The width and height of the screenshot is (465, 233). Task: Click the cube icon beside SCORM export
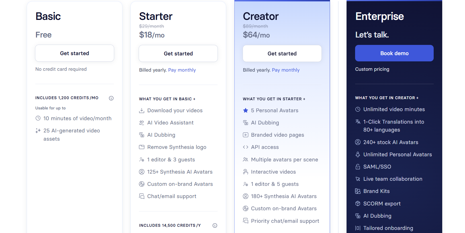coord(358,203)
